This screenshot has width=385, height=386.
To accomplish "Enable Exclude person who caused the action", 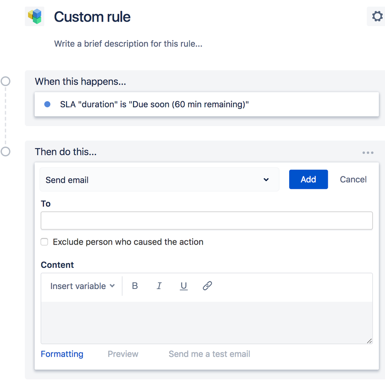I will pyautogui.click(x=45, y=242).
